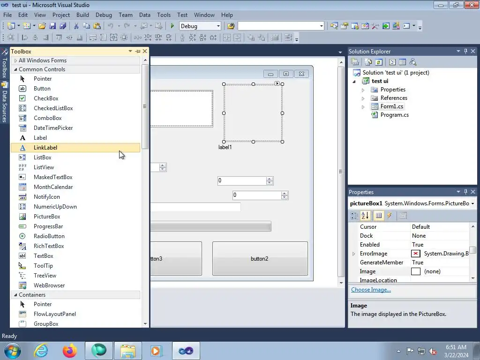Image resolution: width=480 pixels, height=360 pixels.
Task: Open the Window menu
Action: [204, 15]
